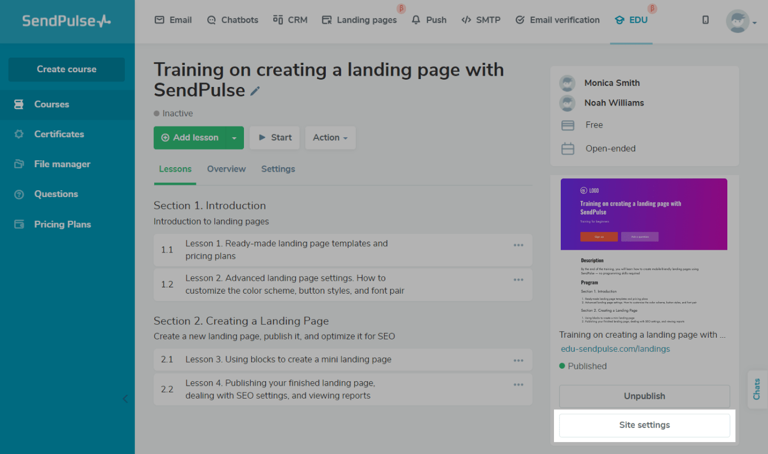Screen dimensions: 768x454
Task: Click the Certificates gear-badge icon
Action: 19,134
